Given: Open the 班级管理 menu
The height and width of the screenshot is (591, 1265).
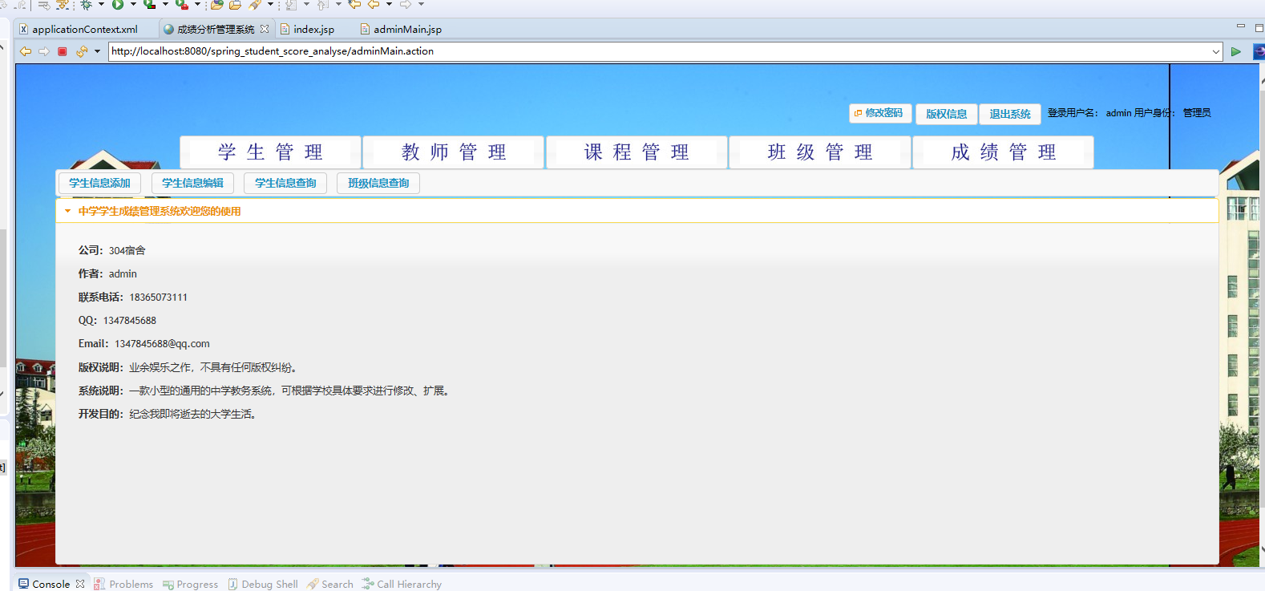Looking at the screenshot, I should [820, 152].
